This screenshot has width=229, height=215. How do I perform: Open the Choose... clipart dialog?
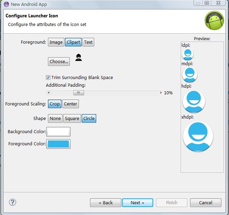(59, 61)
